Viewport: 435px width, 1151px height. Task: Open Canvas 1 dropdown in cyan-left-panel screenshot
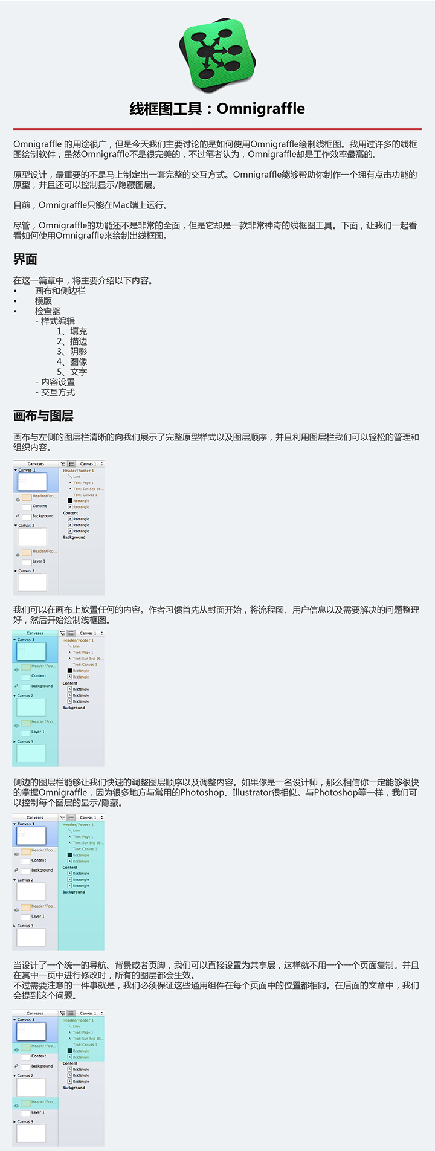point(90,633)
